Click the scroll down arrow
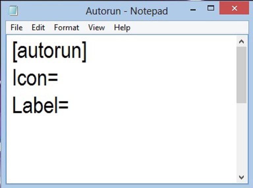This screenshot has width=253, height=188. [x=241, y=177]
